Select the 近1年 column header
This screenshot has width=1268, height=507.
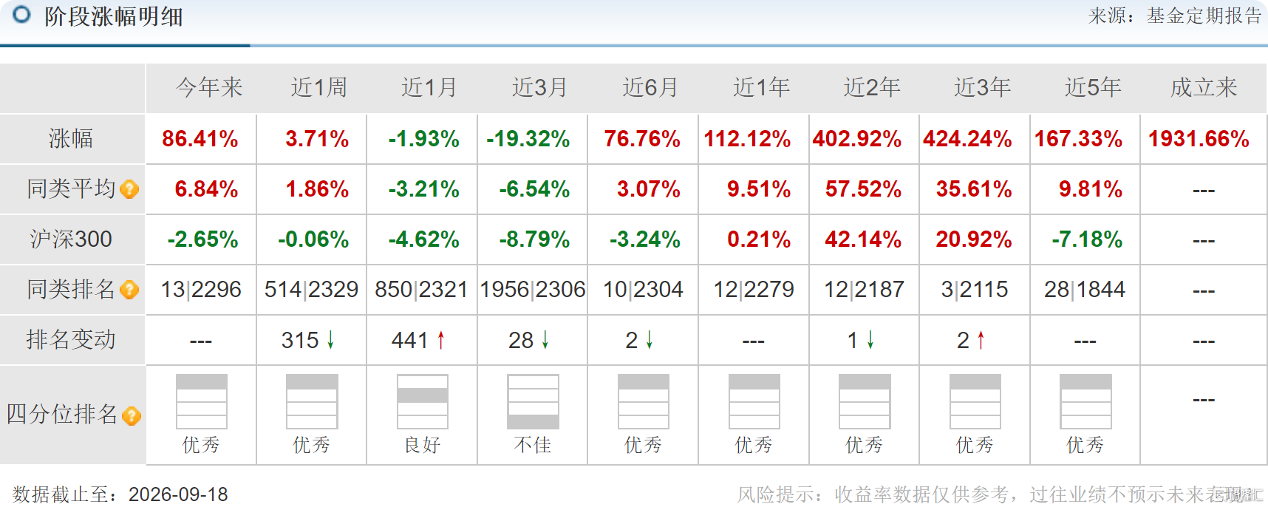(x=762, y=88)
